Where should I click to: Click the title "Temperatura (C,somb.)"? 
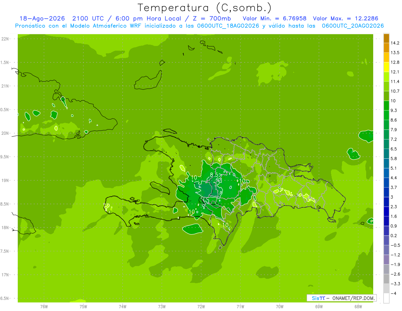(x=204, y=8)
